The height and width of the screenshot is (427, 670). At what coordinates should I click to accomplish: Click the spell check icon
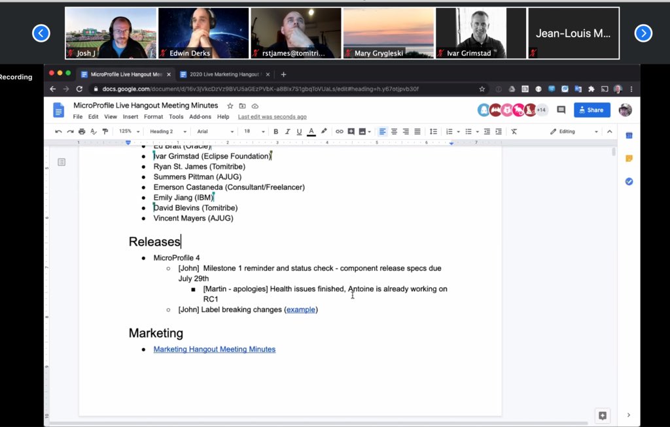coord(94,131)
